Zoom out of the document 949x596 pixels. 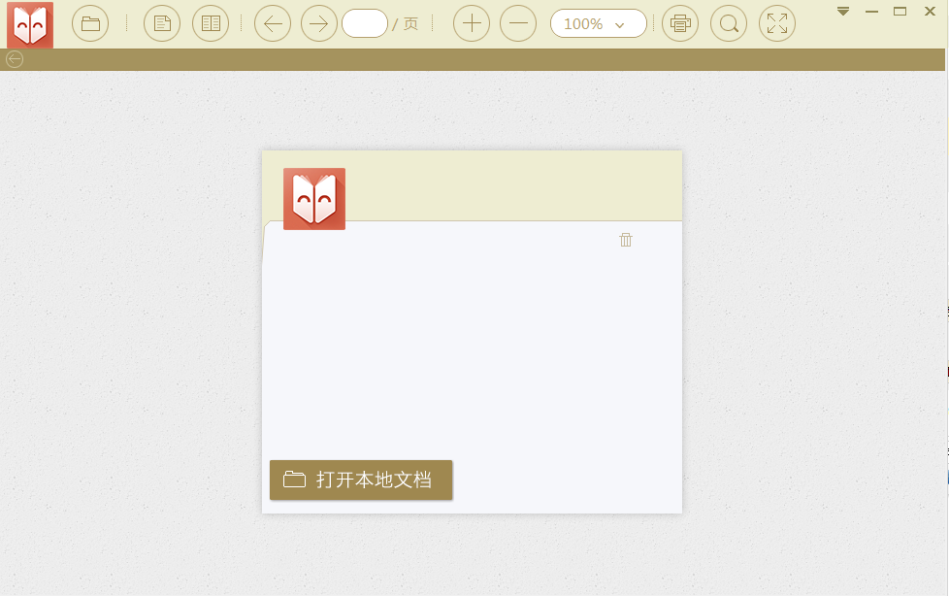pyautogui.click(x=518, y=23)
